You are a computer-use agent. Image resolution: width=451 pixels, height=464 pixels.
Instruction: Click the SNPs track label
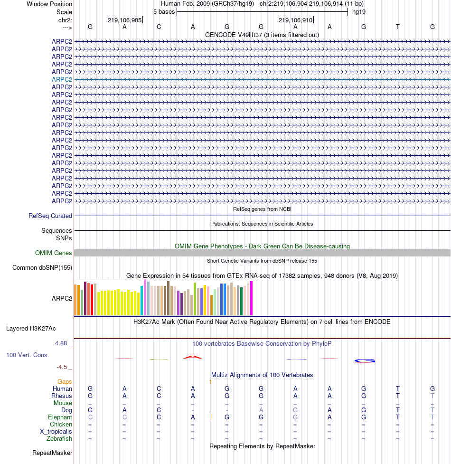(x=64, y=238)
